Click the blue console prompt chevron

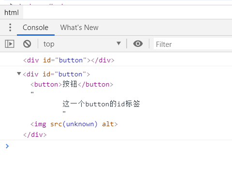click(7, 146)
